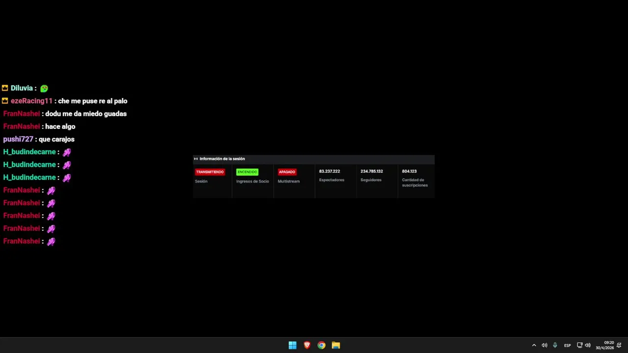
Task: Open File Explorer from the taskbar
Action: point(336,345)
